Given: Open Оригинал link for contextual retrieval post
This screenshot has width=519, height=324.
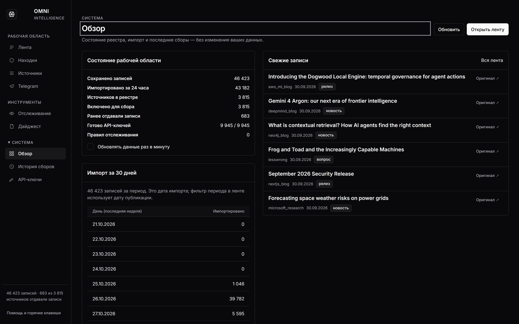Looking at the screenshot, I should coord(487,127).
